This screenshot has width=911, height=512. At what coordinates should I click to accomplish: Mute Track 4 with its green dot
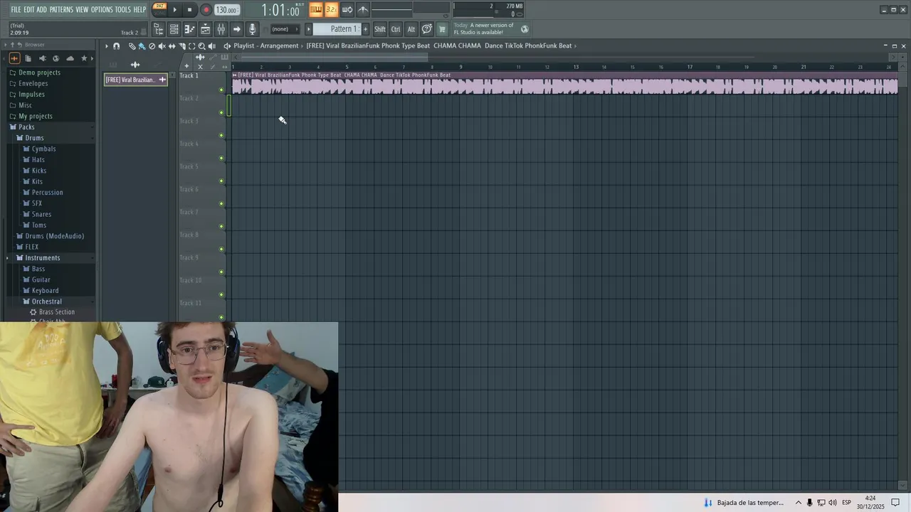point(221,158)
